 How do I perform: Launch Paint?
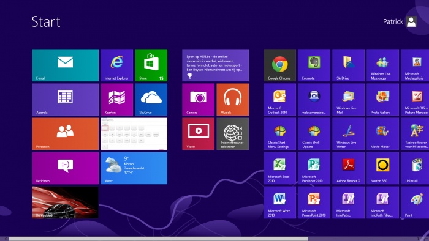point(415,202)
